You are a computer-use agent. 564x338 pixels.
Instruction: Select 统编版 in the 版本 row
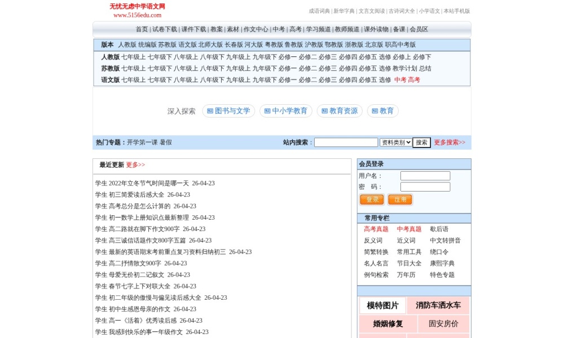point(147,45)
